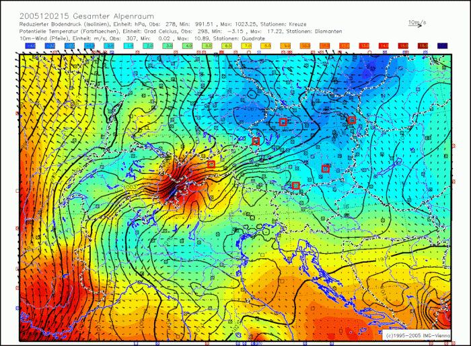Select the red square between the two upper markers and the hot spot
Image resolution: width=471 pixels, height=346 pixels.
point(256,141)
